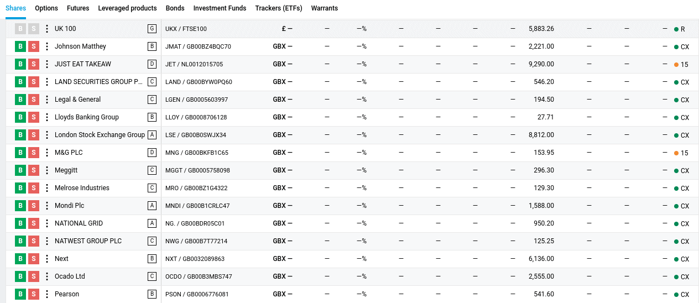Open the M&G PLC product link
Screen dimensions: 699x303
69,153
